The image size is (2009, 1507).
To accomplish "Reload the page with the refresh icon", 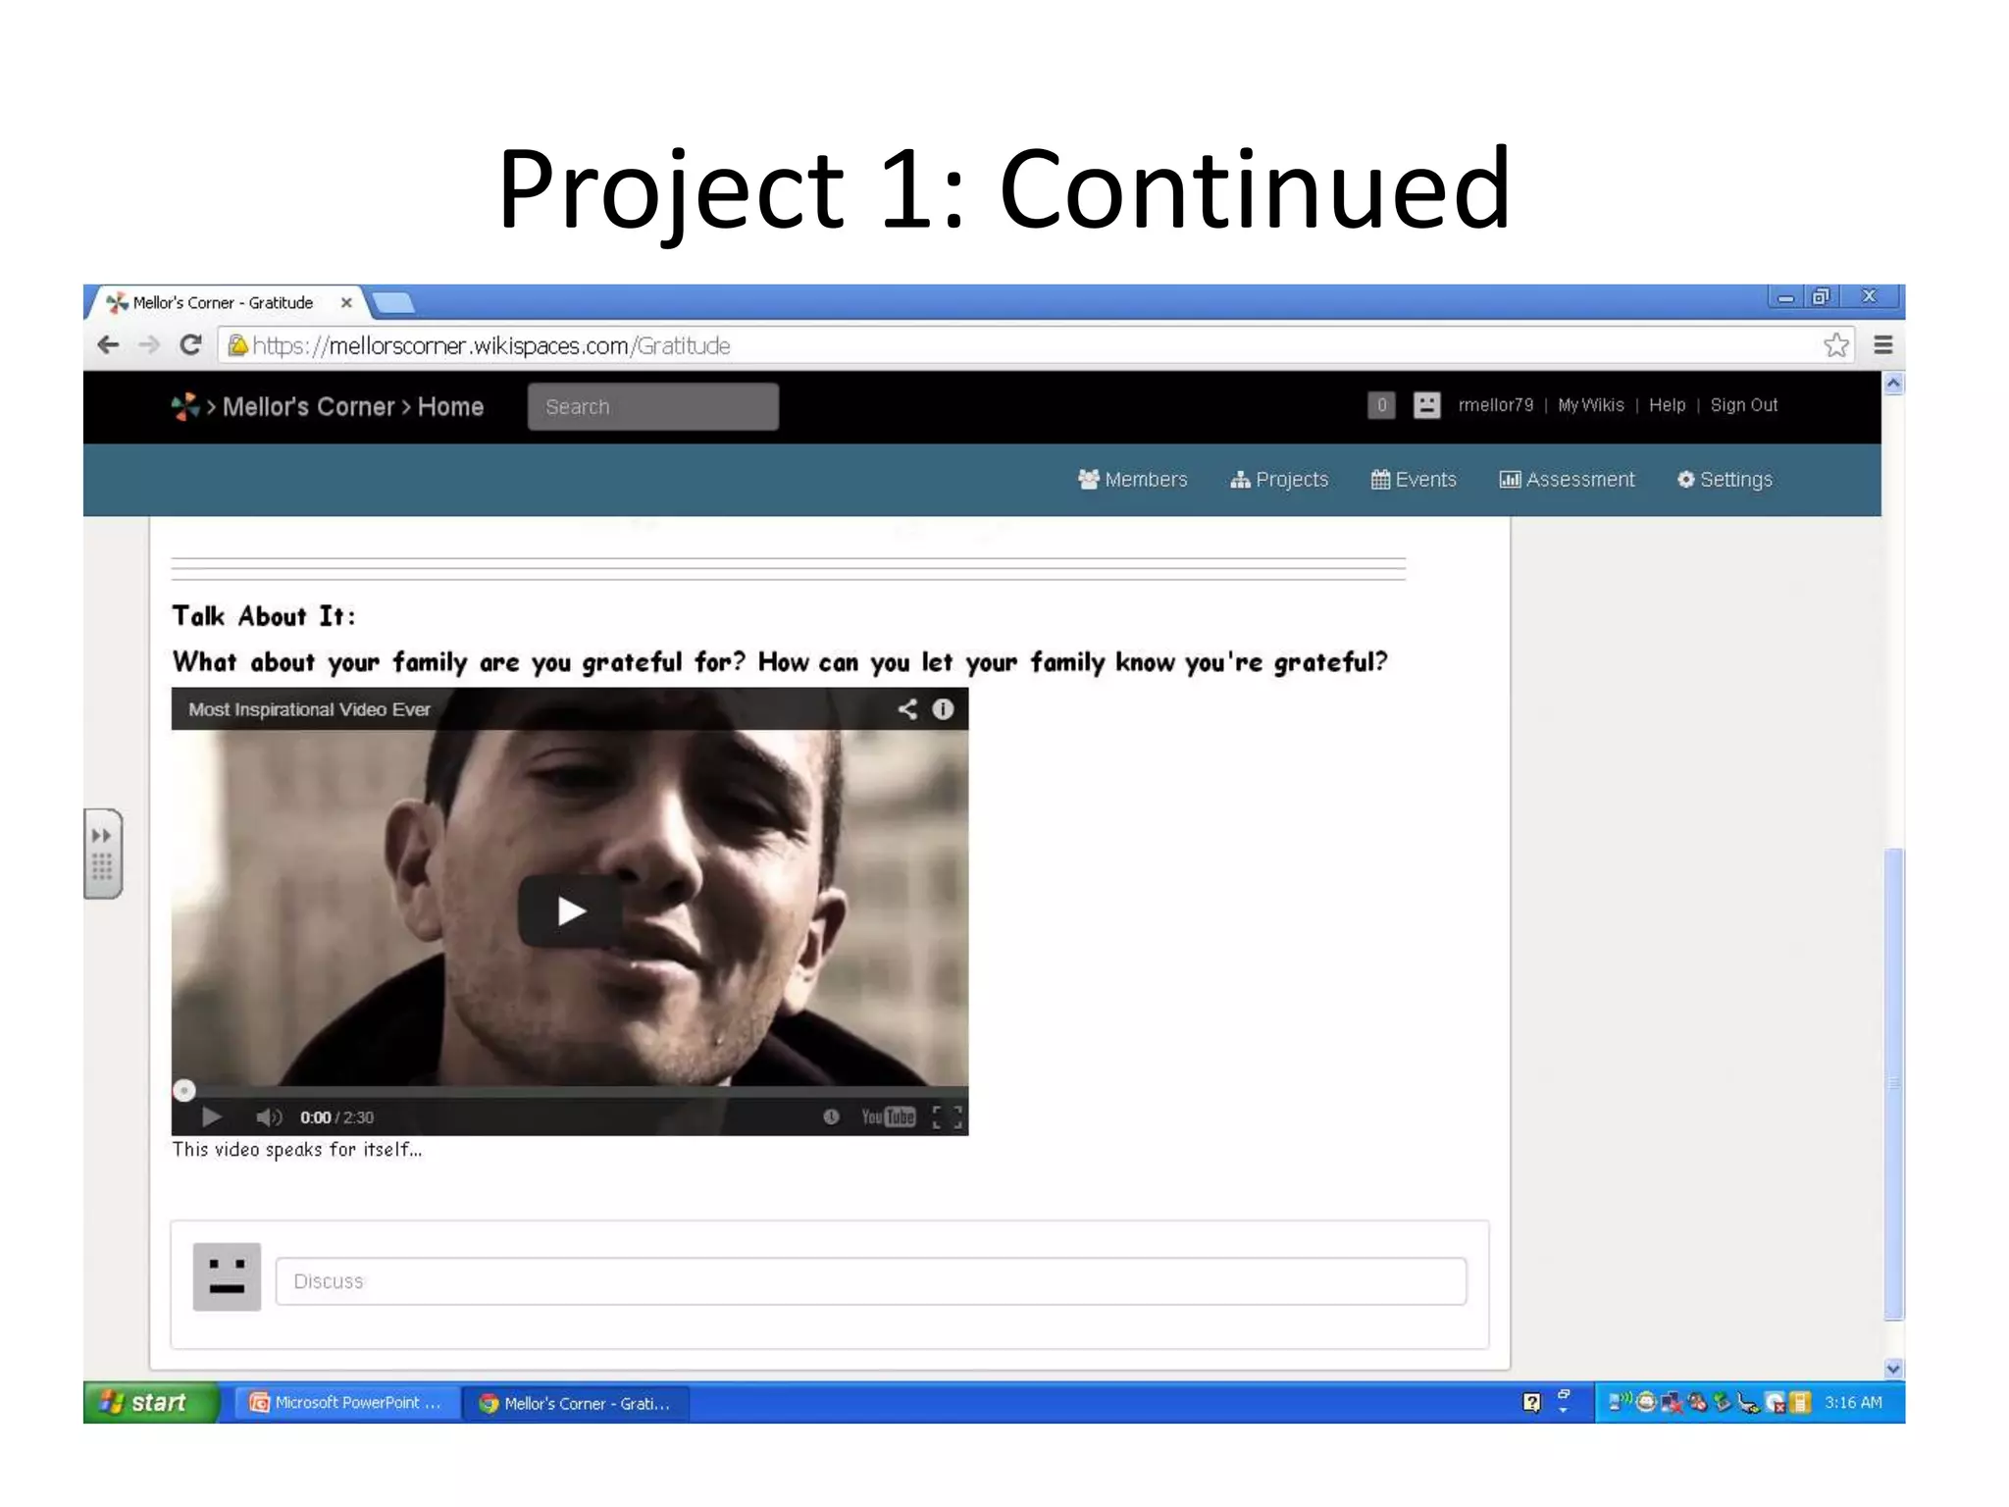I will coord(190,345).
